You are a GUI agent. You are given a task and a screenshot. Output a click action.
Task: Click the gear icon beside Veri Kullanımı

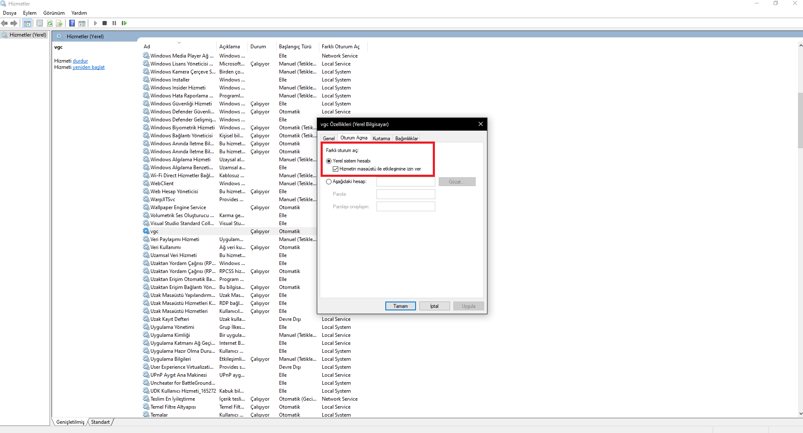146,247
